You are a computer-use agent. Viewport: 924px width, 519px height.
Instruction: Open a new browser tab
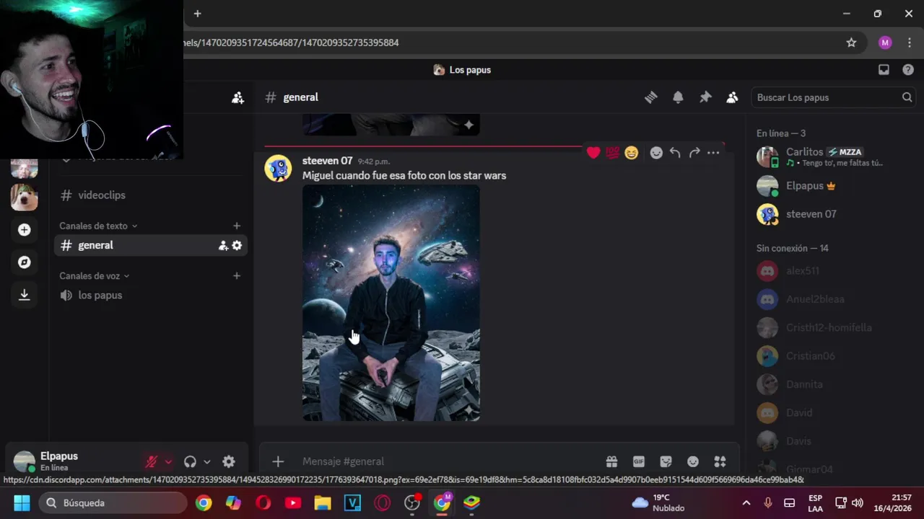197,14
